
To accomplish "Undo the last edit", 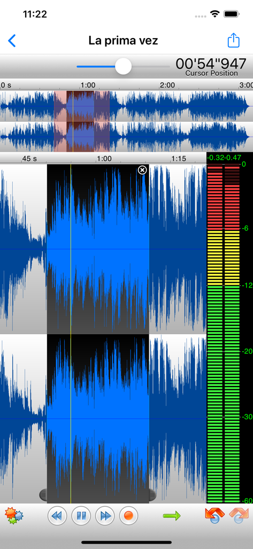I will click(214, 515).
